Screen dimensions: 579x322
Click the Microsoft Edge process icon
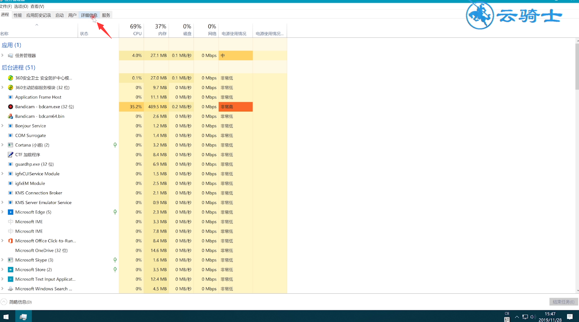10,212
